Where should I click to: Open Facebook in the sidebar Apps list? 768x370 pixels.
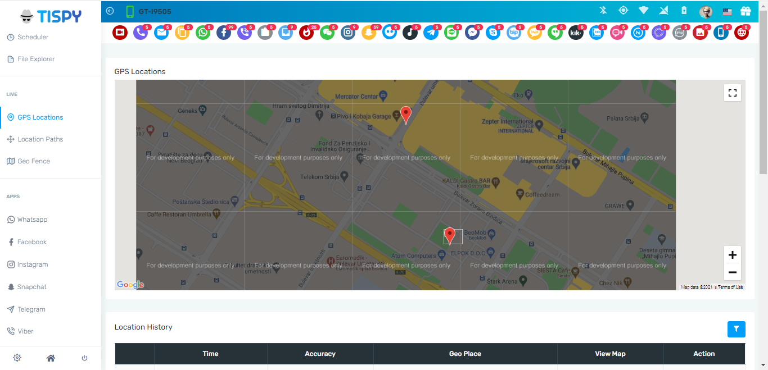[x=31, y=242]
